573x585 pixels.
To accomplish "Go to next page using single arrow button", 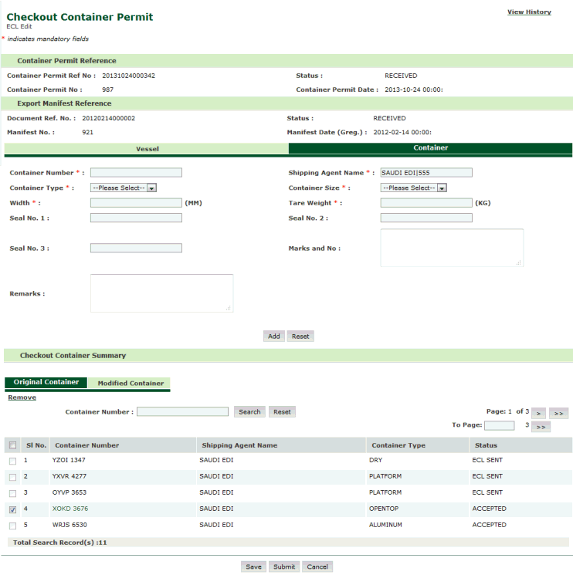I will coord(539,414).
